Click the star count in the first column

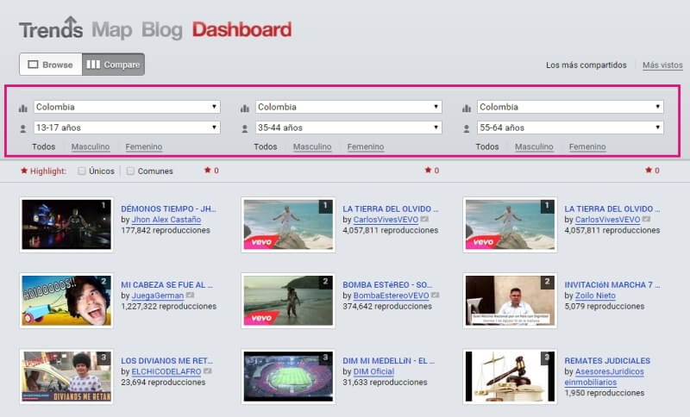[x=211, y=171]
